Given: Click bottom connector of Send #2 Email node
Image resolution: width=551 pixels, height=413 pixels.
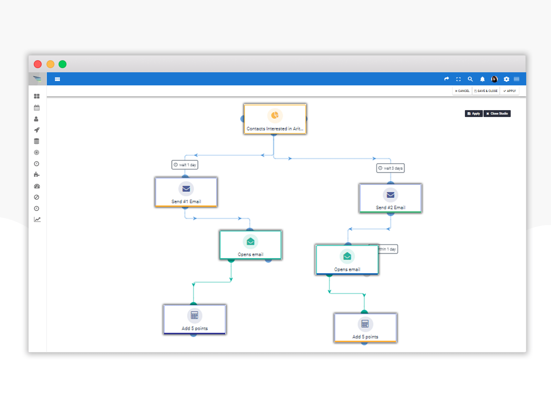Looking at the screenshot, I should tap(391, 214).
